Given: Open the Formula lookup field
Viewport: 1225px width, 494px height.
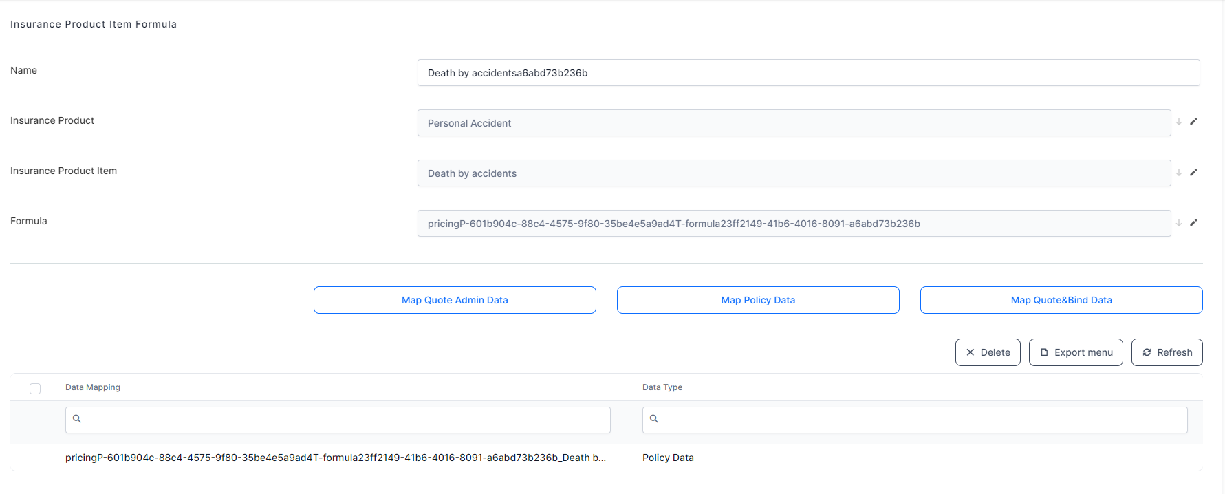Looking at the screenshot, I should pyautogui.click(x=793, y=224).
